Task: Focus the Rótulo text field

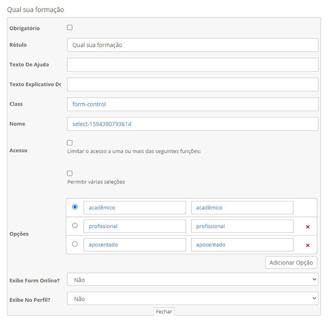Action: pyautogui.click(x=193, y=45)
